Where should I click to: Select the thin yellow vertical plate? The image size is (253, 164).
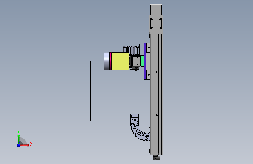point(90,91)
